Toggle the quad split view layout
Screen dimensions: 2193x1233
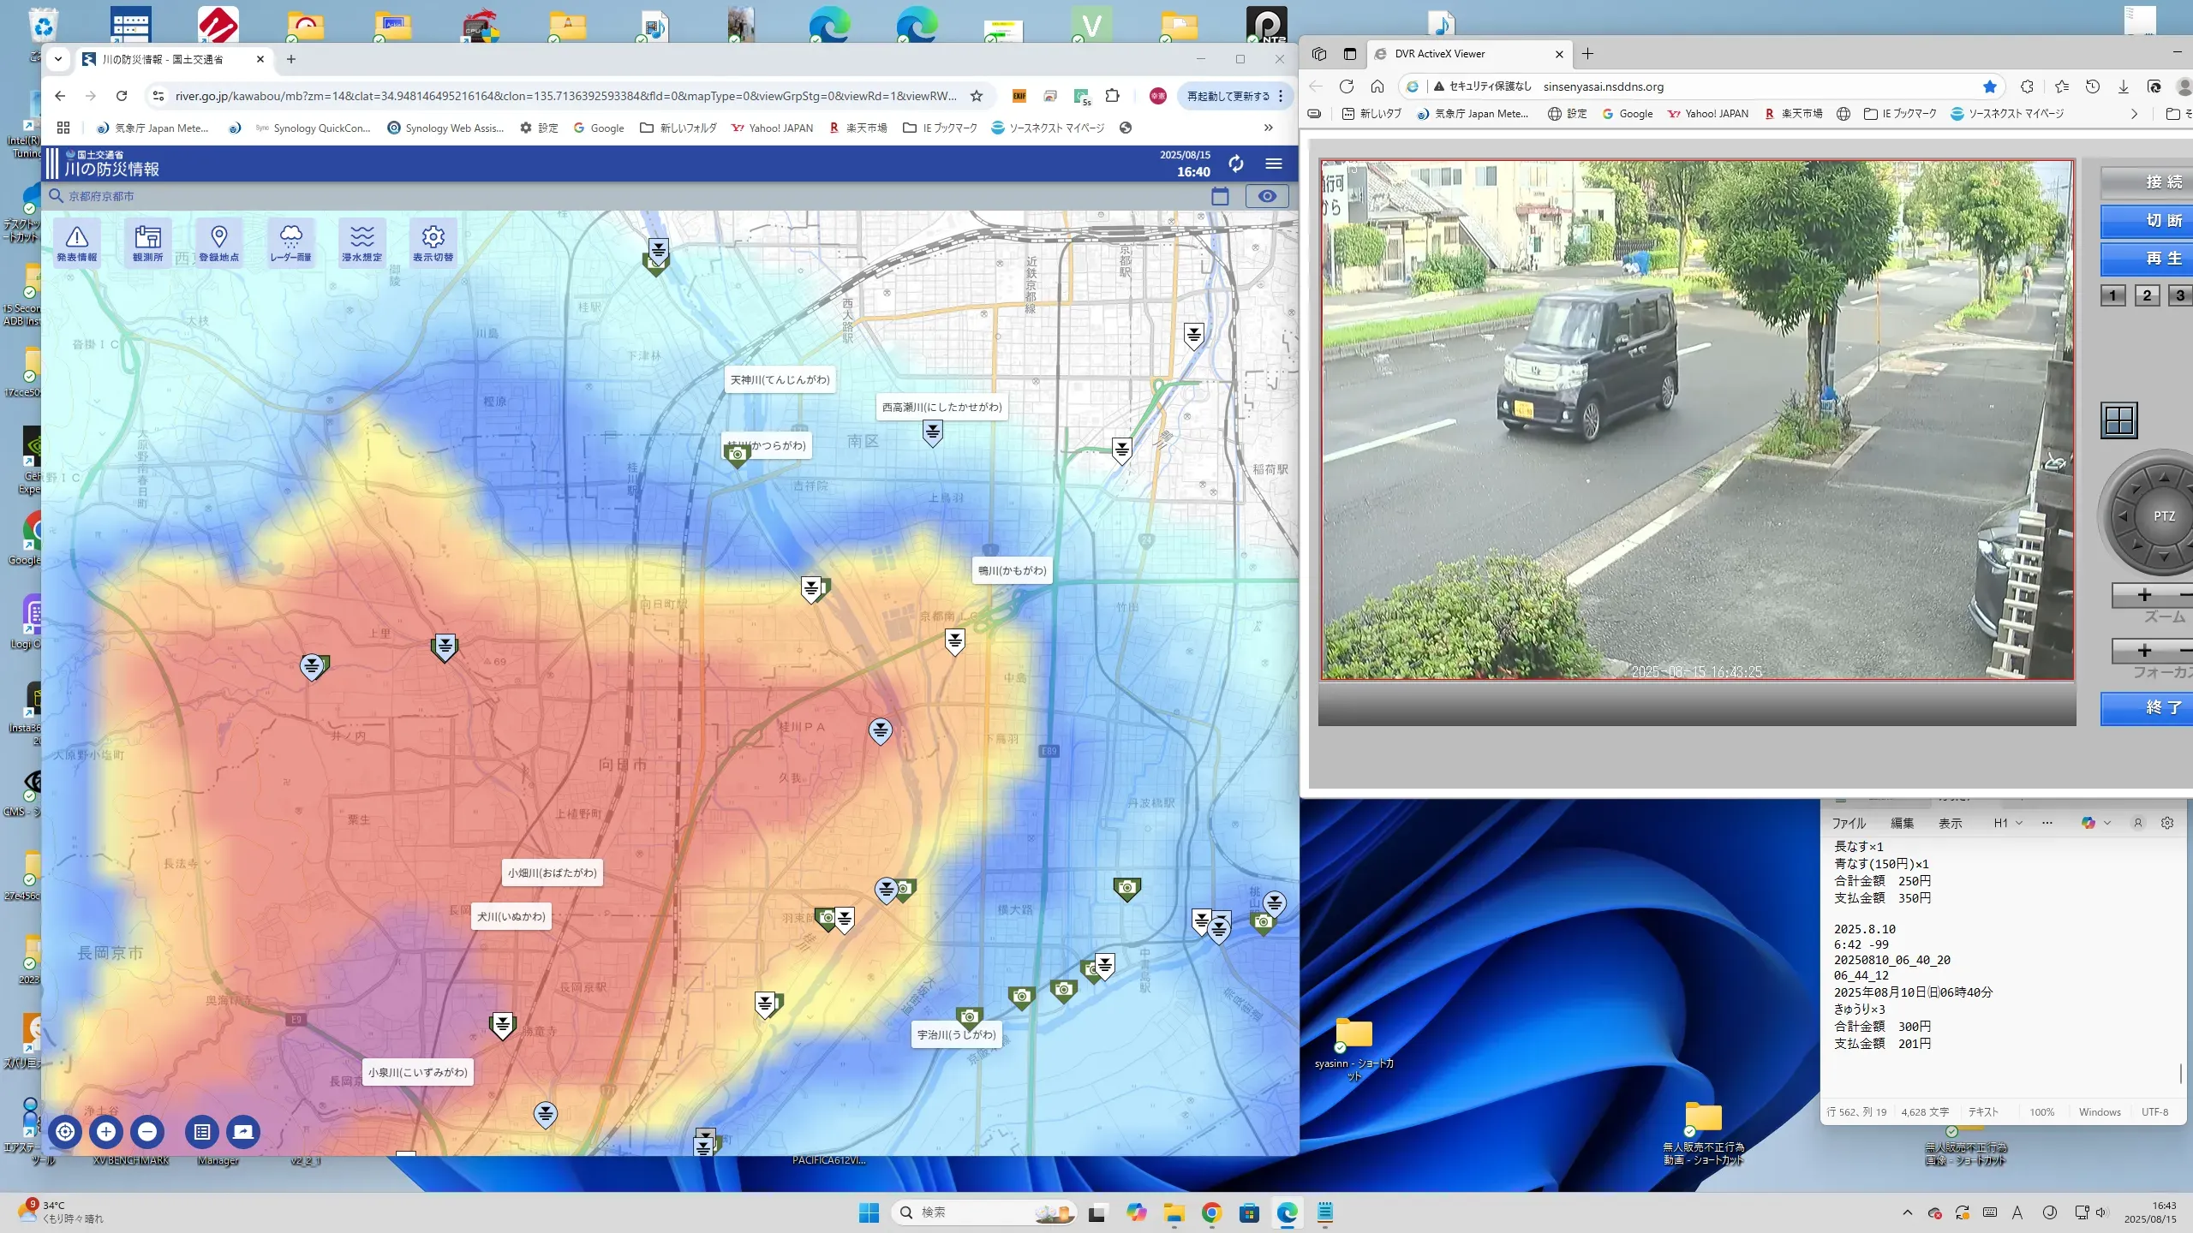coord(2119,420)
